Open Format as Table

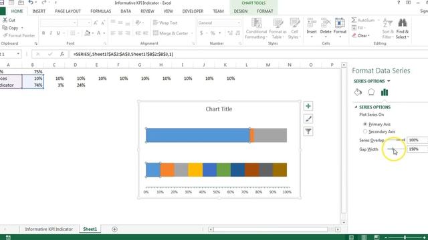pos(278,29)
